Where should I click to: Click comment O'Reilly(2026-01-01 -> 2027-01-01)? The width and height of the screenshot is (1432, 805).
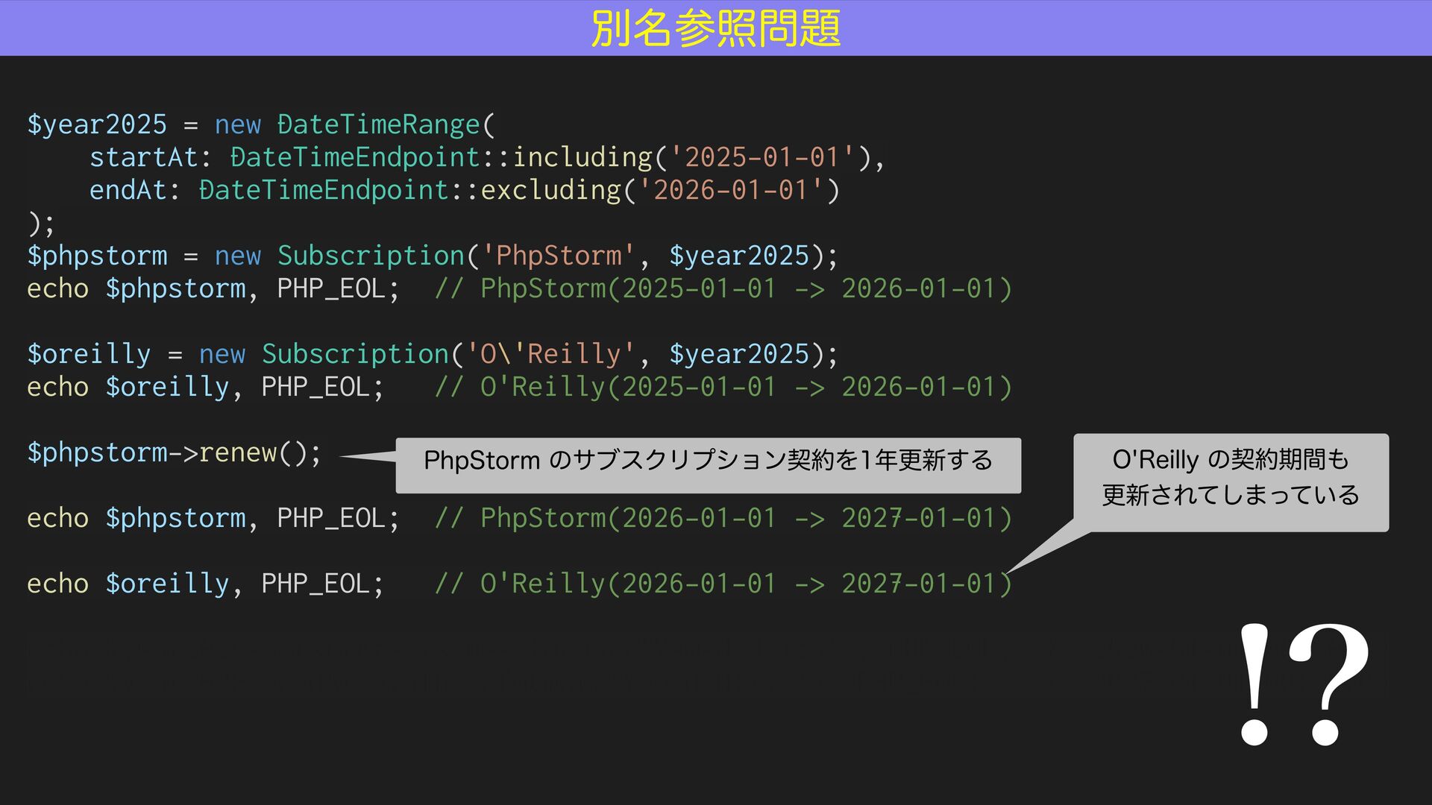coord(723,584)
